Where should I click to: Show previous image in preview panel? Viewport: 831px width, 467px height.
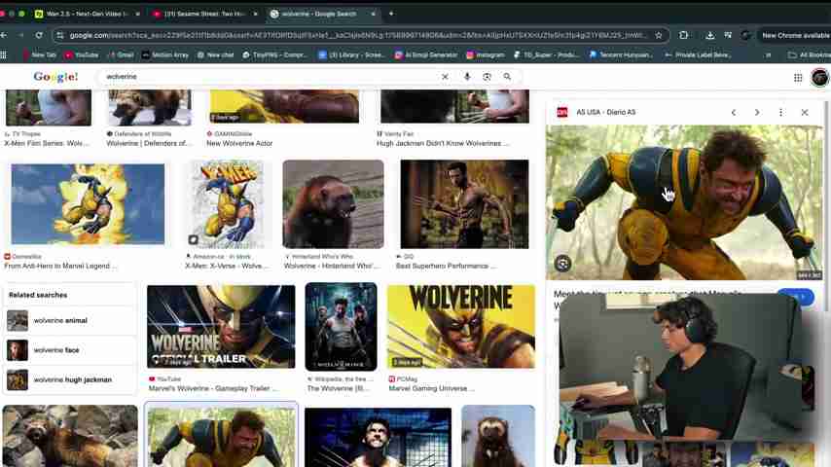(734, 113)
